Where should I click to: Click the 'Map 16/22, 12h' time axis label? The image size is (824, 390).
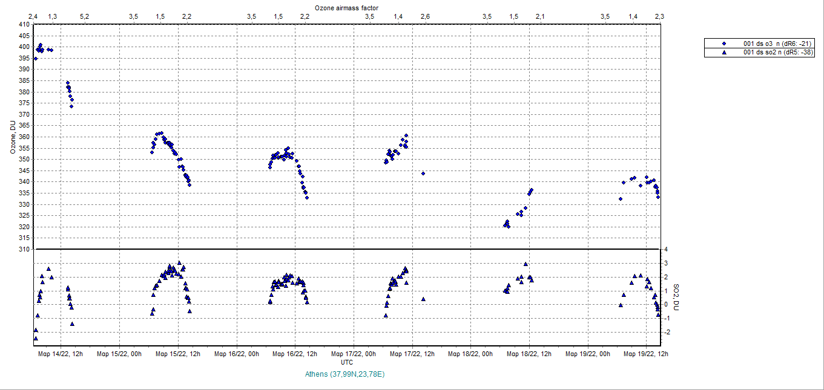pyautogui.click(x=294, y=354)
